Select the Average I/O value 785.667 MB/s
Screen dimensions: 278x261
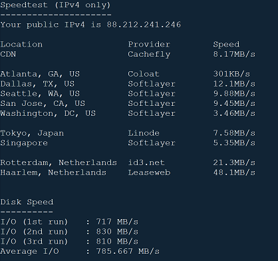coord(128,251)
